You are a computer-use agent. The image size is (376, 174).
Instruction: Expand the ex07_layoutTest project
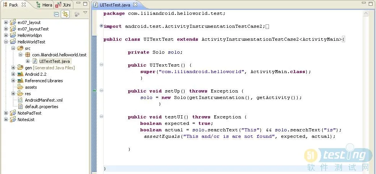pyautogui.click(x=6, y=29)
